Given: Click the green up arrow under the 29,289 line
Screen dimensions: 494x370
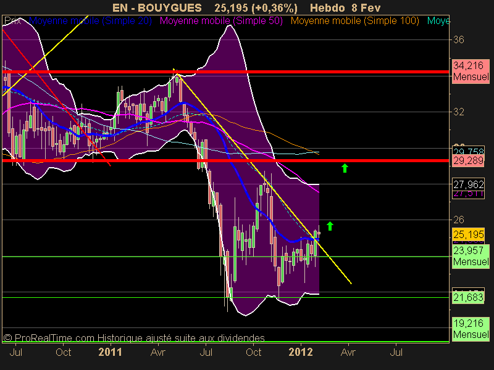Looking at the screenshot, I should [x=345, y=168].
